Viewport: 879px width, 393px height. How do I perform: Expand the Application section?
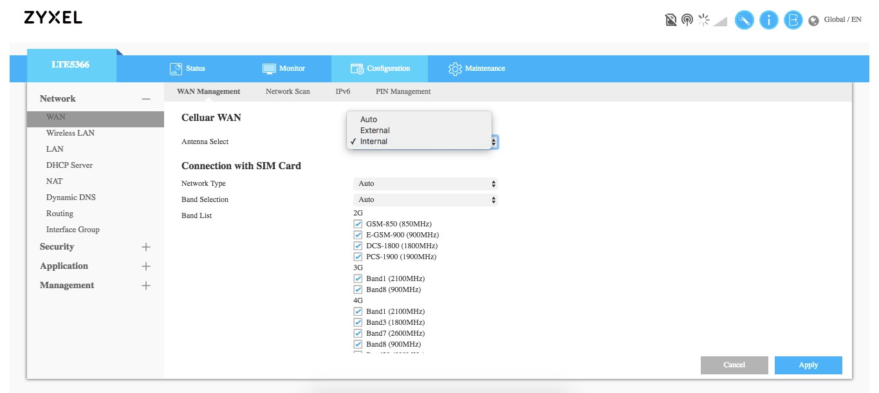(x=146, y=266)
